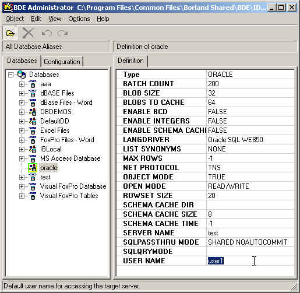This screenshot has height=293, width=300.
Task: Click the Undo arrow toolbar icon
Action: point(47,33)
